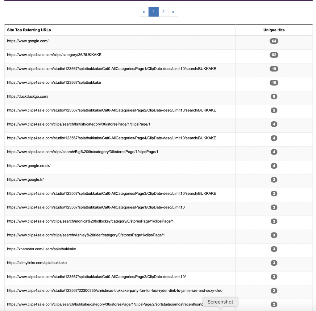Click the 16 unique hits badge
Image resolution: width=316 pixels, height=311 pixels.
pos(274,83)
